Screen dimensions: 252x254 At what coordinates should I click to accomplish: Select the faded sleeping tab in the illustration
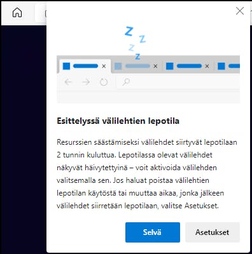[x=137, y=66]
